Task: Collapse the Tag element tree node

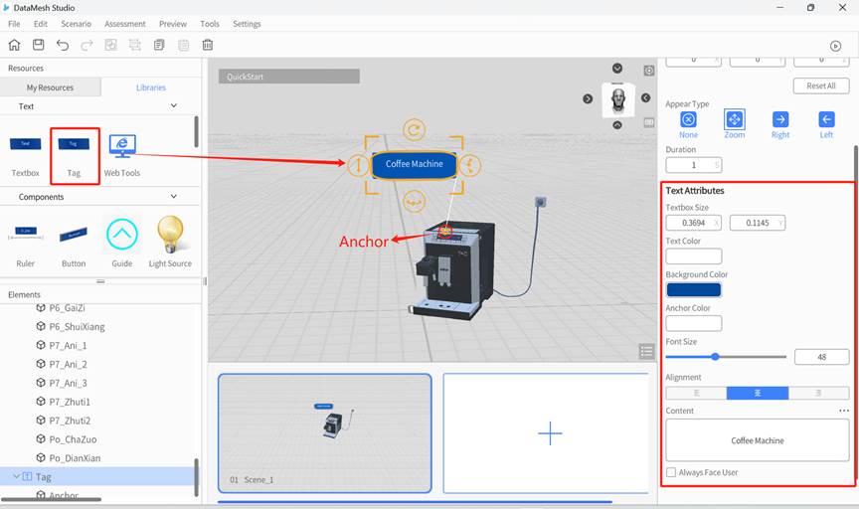Action: tap(15, 477)
